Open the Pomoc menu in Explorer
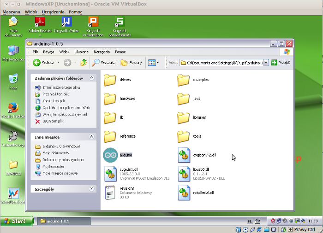This screenshot has width=323, height=233. pyautogui.click(x=120, y=52)
